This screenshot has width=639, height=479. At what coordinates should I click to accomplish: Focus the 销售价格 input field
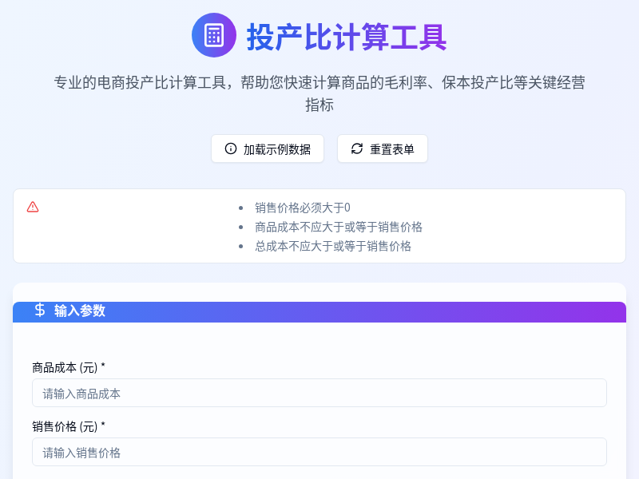tap(319, 452)
